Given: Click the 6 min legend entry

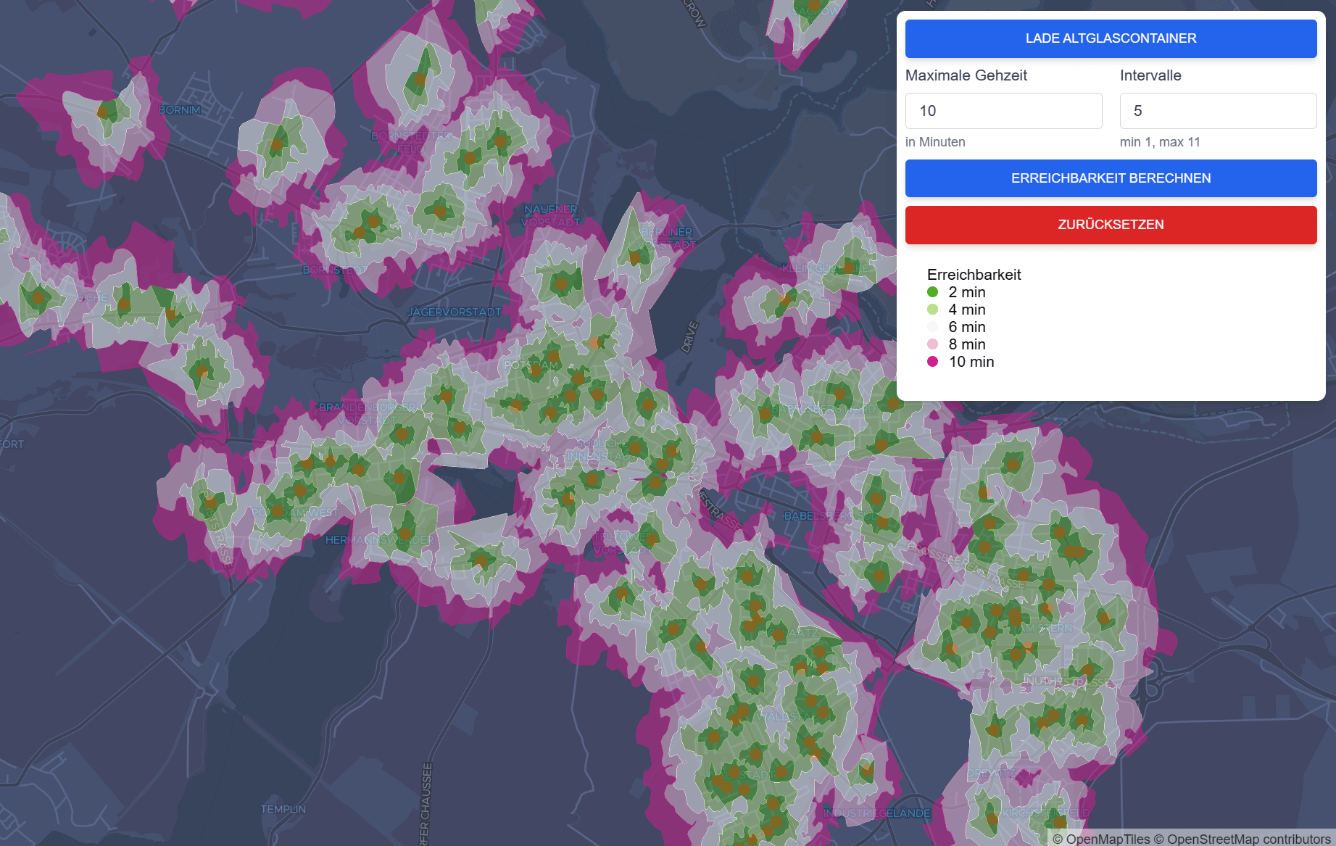Looking at the screenshot, I should click(966, 327).
